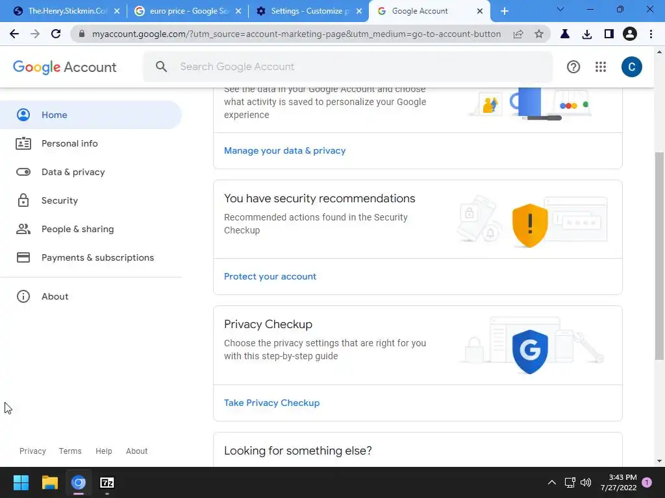This screenshot has width=665, height=498.
Task: Open Chrome three-dot menu
Action: [x=651, y=34]
